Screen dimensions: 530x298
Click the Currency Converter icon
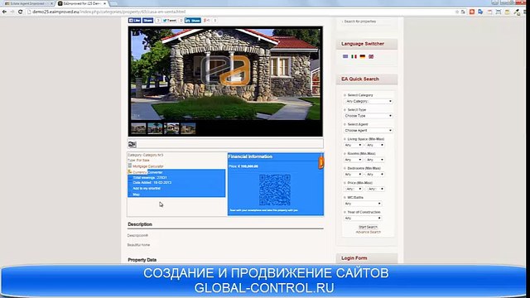130,171
